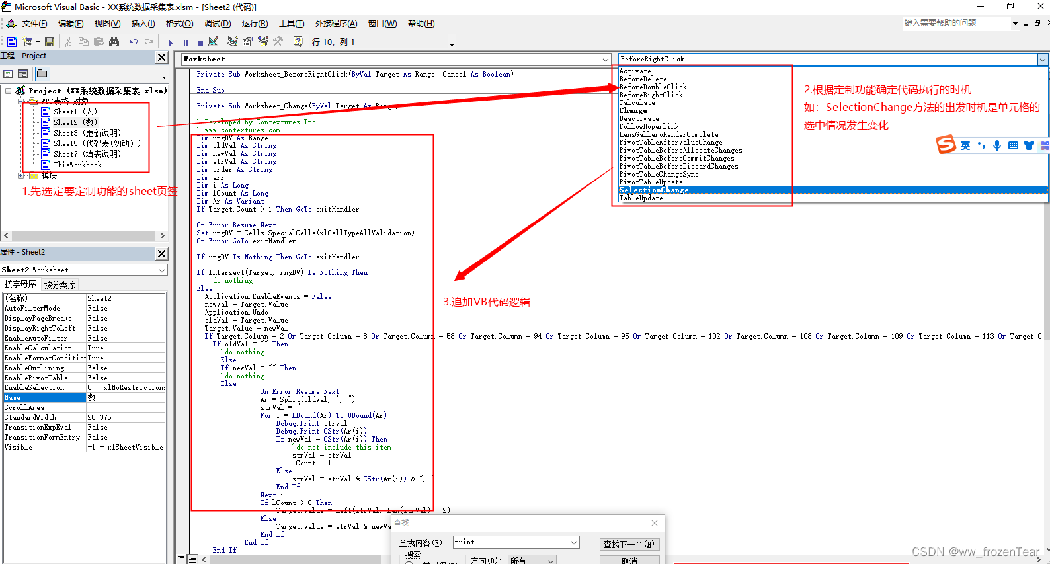Click the Copy icon in the toolbar
This screenshot has width=1050, height=564.
tap(83, 42)
